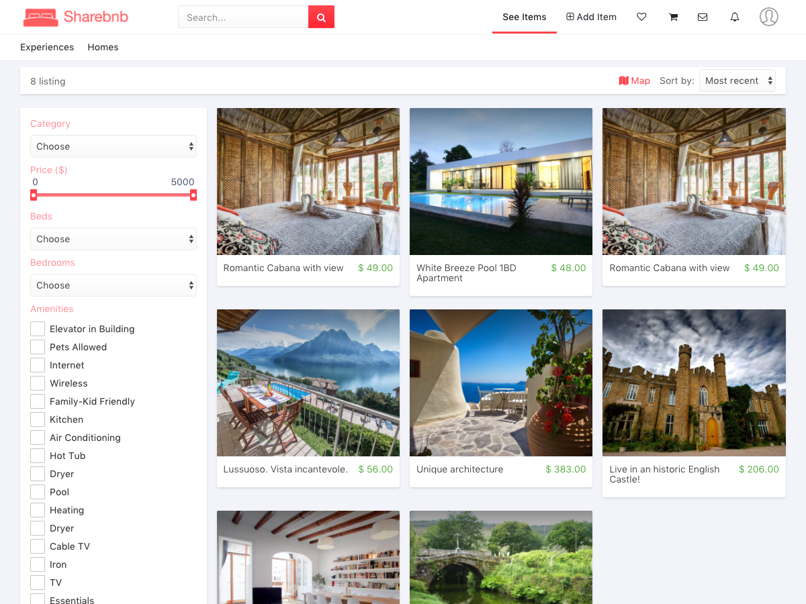Open the favorites heart icon

pos(641,17)
